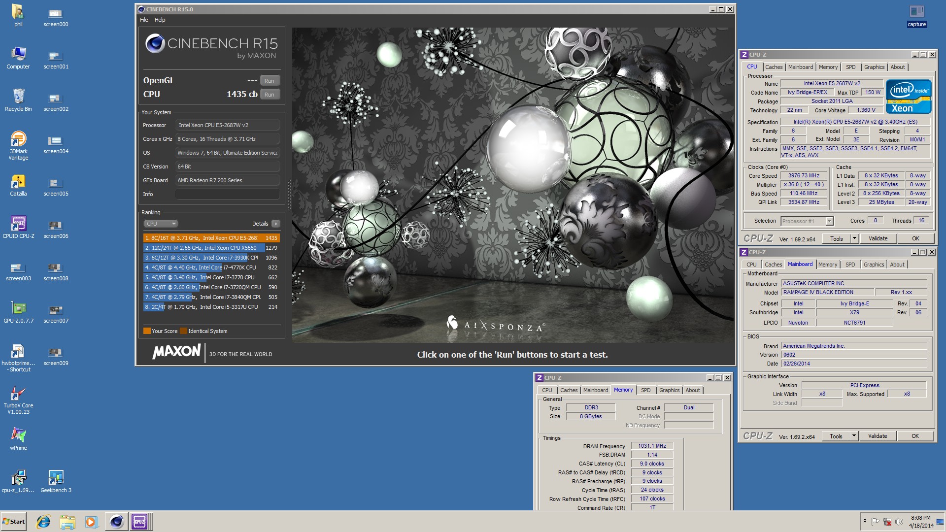Open Internet Explorer from taskbar
Screen dimensions: 946x532
pos(43,522)
